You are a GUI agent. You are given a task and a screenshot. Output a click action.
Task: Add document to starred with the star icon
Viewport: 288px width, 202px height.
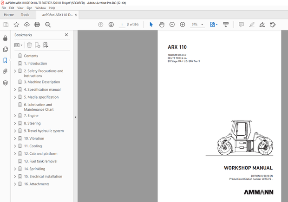pyautogui.click(x=16, y=25)
